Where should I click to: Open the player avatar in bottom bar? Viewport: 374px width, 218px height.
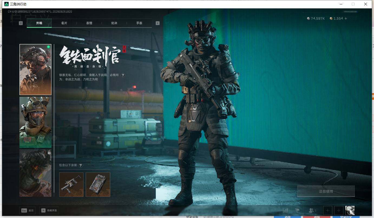[350, 210]
